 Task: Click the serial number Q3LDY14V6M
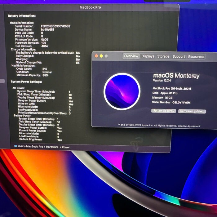pyautogui.click(x=181, y=103)
